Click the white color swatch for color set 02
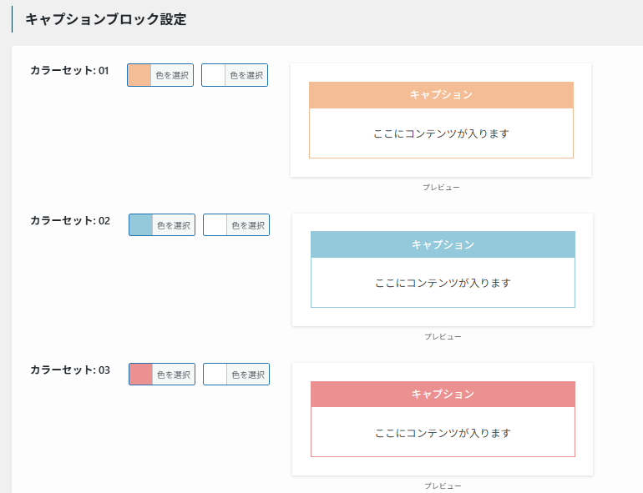 pos(215,225)
